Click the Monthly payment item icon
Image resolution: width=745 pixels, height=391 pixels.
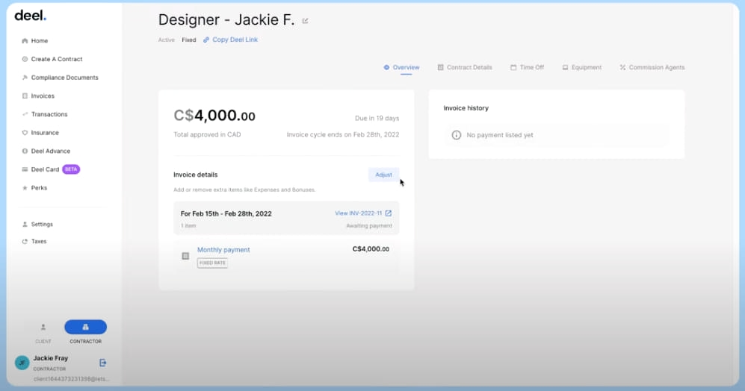pos(185,256)
